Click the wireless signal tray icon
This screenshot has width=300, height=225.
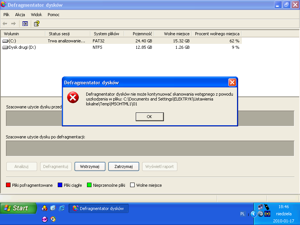[267, 214]
